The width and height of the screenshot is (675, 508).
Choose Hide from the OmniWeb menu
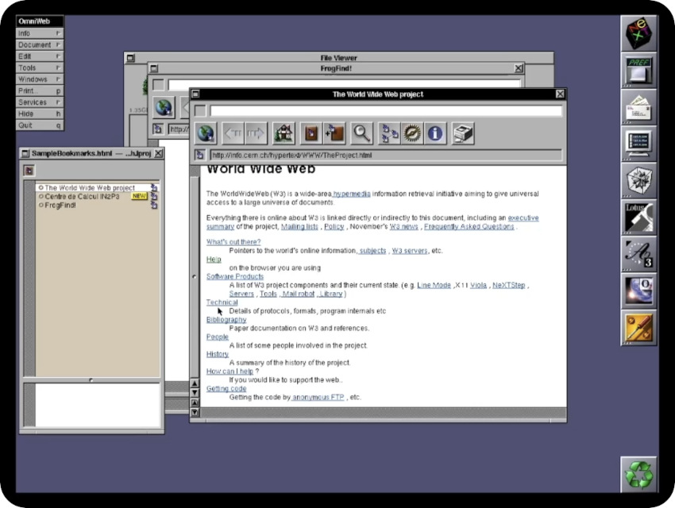coord(40,114)
